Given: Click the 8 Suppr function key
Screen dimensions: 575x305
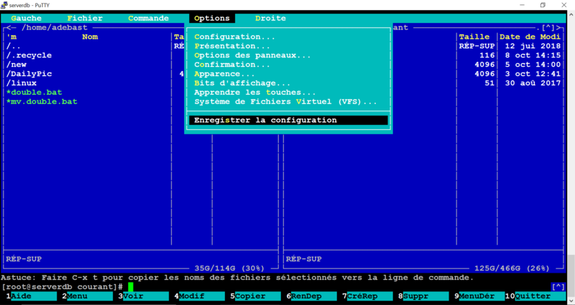Looking at the screenshot, I should tap(423, 296).
